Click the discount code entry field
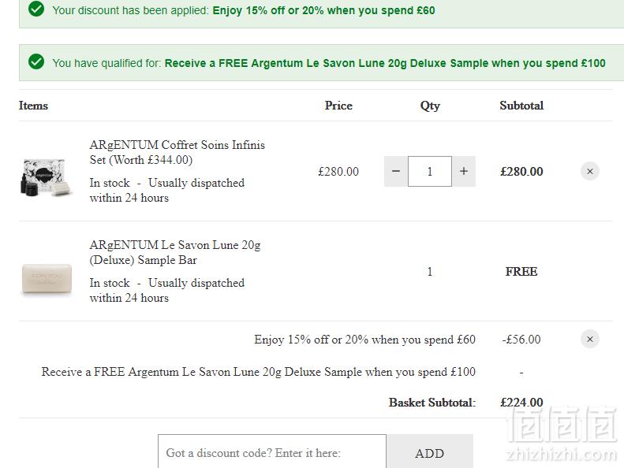This screenshot has width=624, height=468. (272, 452)
